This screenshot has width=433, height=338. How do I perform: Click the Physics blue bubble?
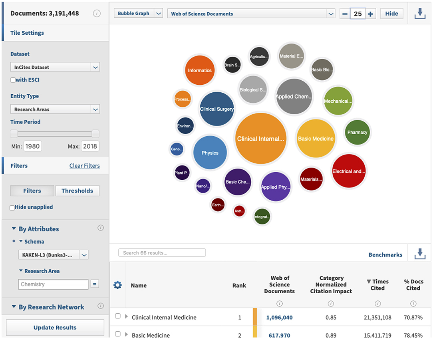click(x=210, y=153)
